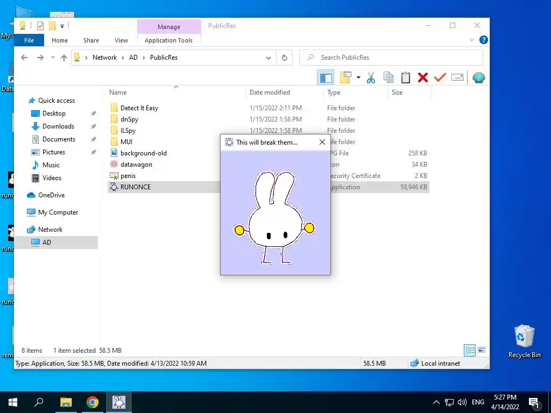Viewport: 551px width, 413px height.
Task: Click the red X Delete icon
Action: click(x=423, y=77)
